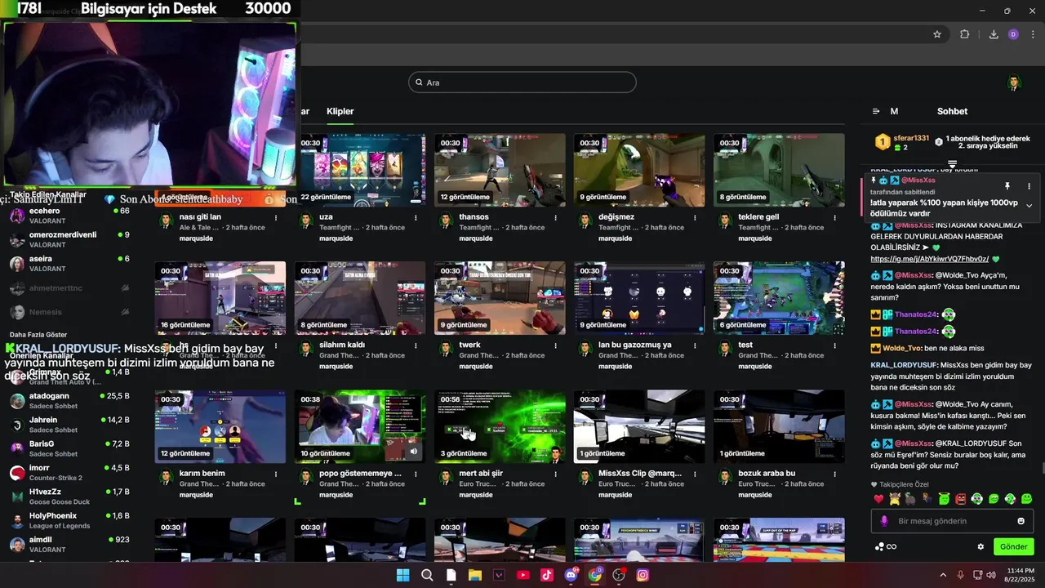Open the omerozmerdivenli channel in the sidebar
The image size is (1045, 588).
pyautogui.click(x=69, y=239)
